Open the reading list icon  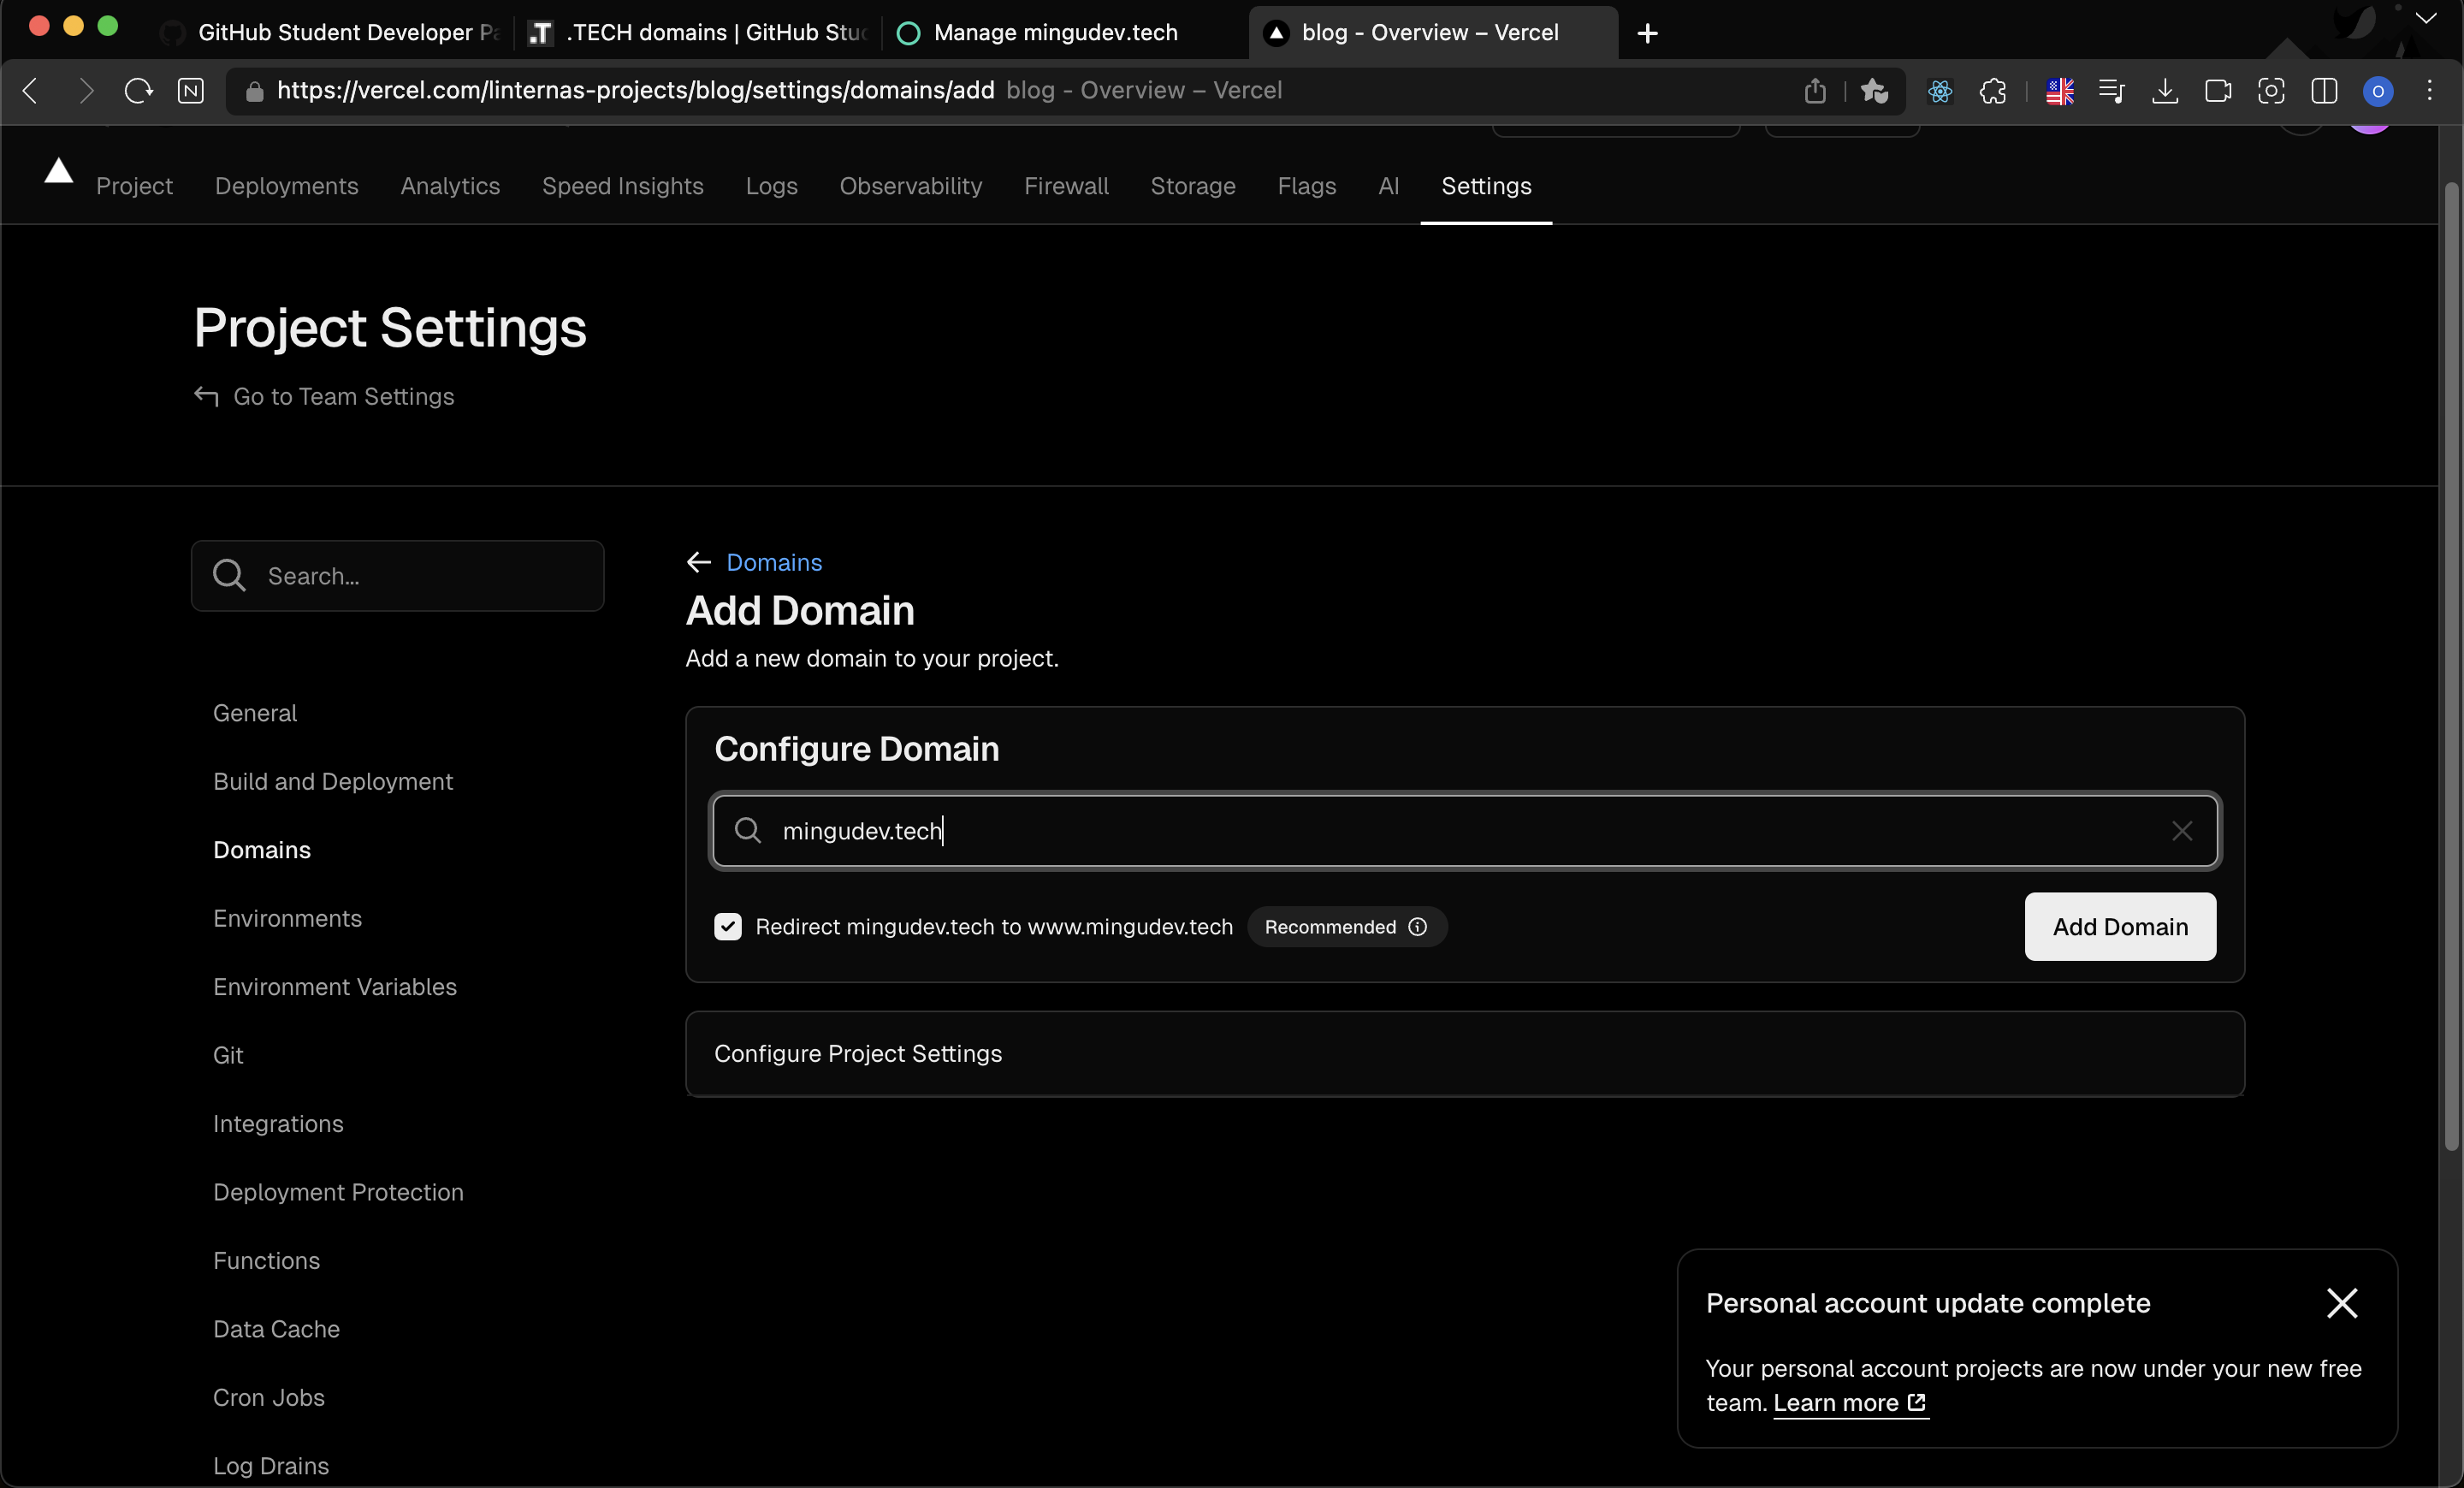point(2112,91)
